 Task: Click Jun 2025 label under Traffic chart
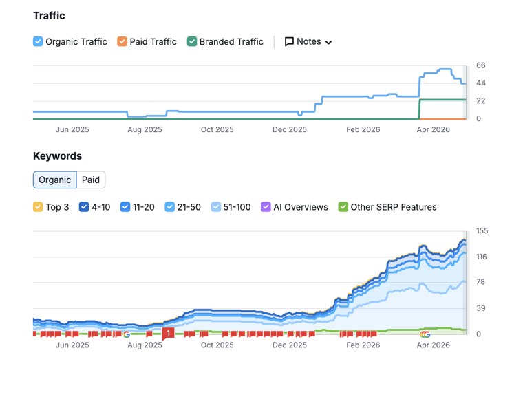pos(72,129)
